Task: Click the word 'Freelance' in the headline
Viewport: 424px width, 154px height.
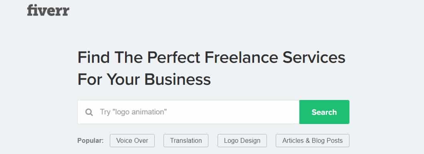Action: point(241,58)
